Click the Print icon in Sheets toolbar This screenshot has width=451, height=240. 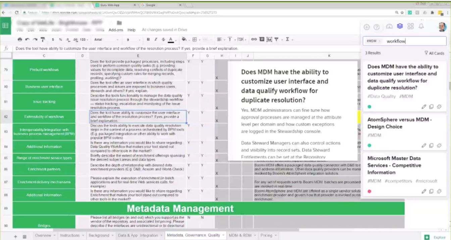20,39
